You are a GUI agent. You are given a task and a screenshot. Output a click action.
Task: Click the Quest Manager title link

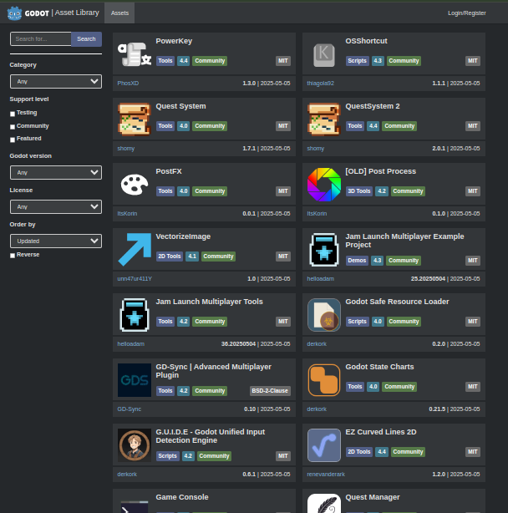click(373, 497)
